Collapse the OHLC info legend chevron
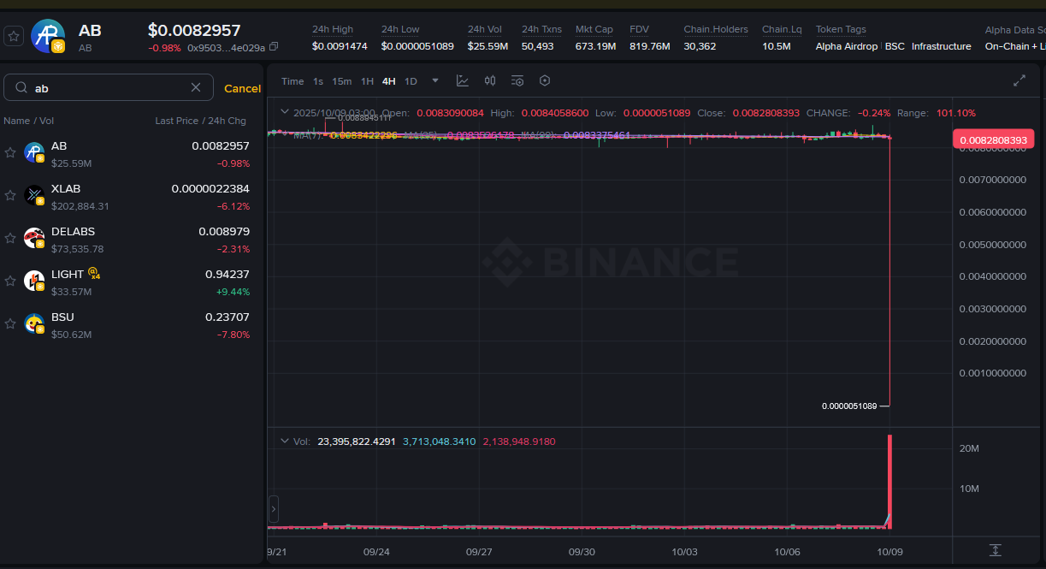 284,112
